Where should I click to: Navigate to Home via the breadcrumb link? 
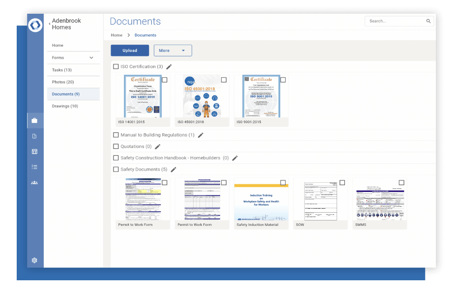(x=116, y=35)
